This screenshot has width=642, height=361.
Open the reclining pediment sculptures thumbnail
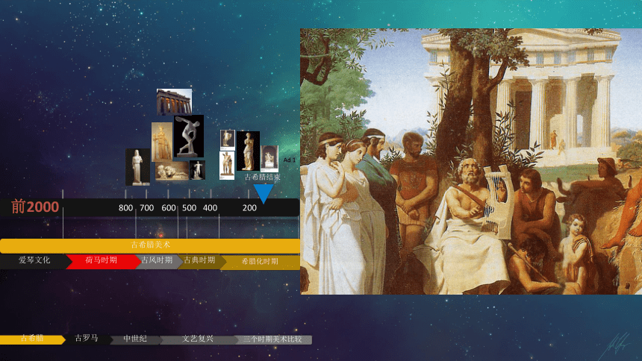coord(172,171)
